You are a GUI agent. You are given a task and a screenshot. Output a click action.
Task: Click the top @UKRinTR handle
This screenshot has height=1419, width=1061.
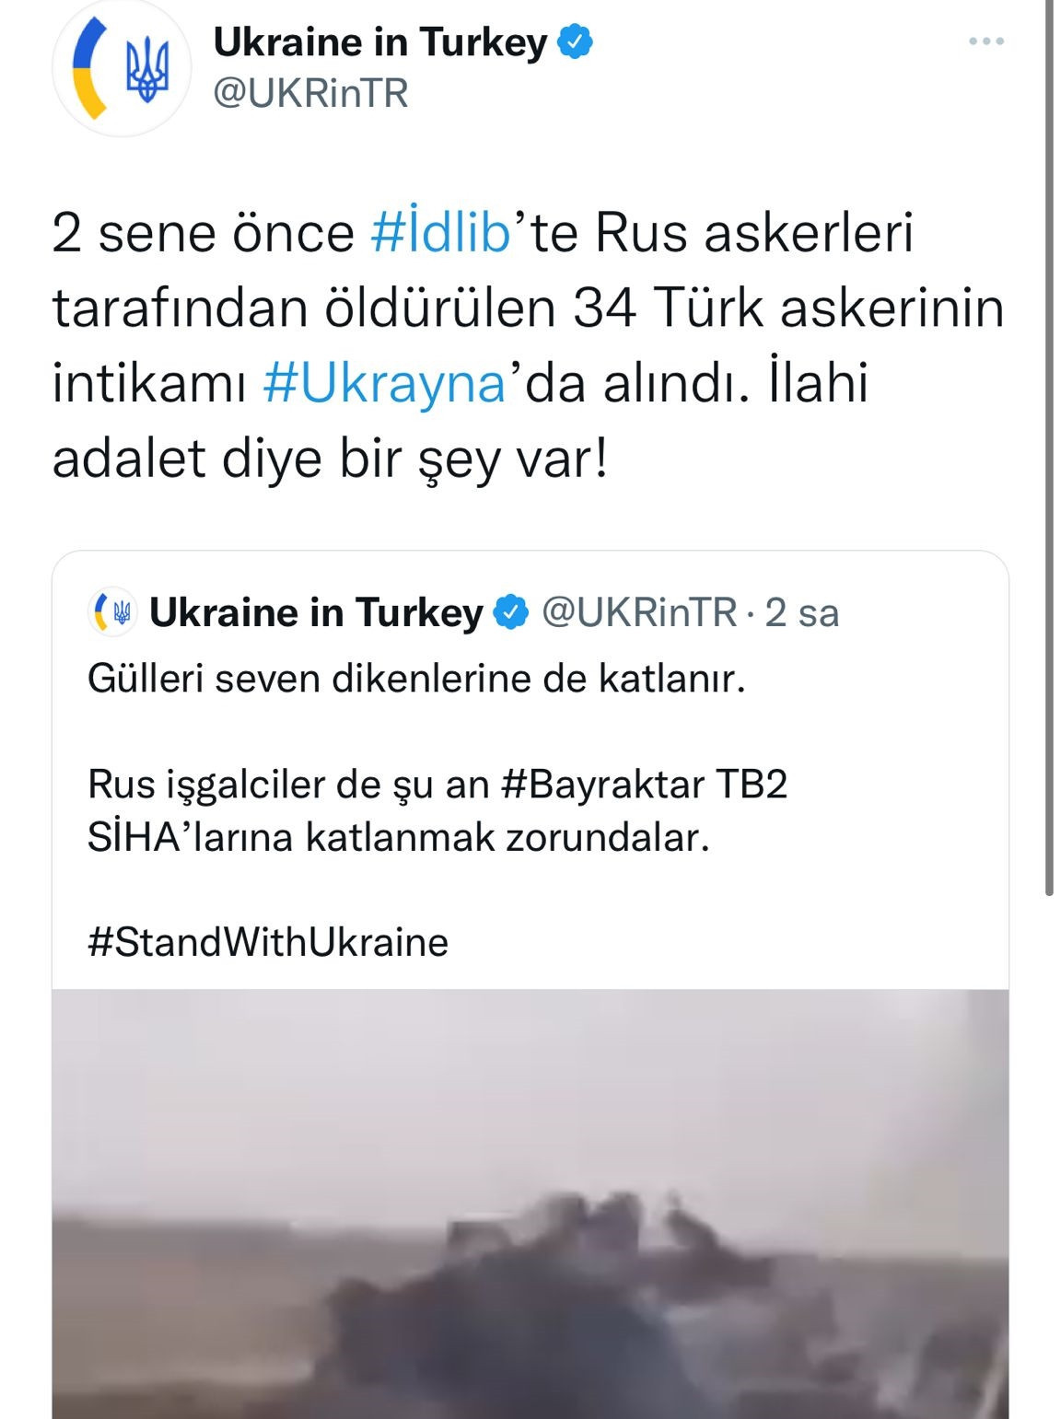point(310,94)
